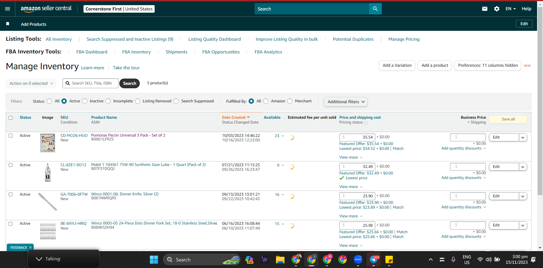This screenshot has width=543, height=268.
Task: Open Edit dropdown arrow for Mobil 1 row
Action: (x=523, y=167)
